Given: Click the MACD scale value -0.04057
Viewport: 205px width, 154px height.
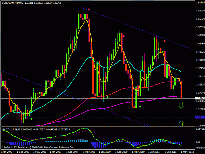Looking at the screenshot, I should click(x=200, y=148).
